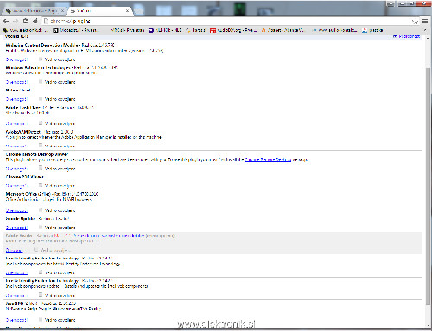
Task: Reload the plugins page
Action: (x=25, y=21)
